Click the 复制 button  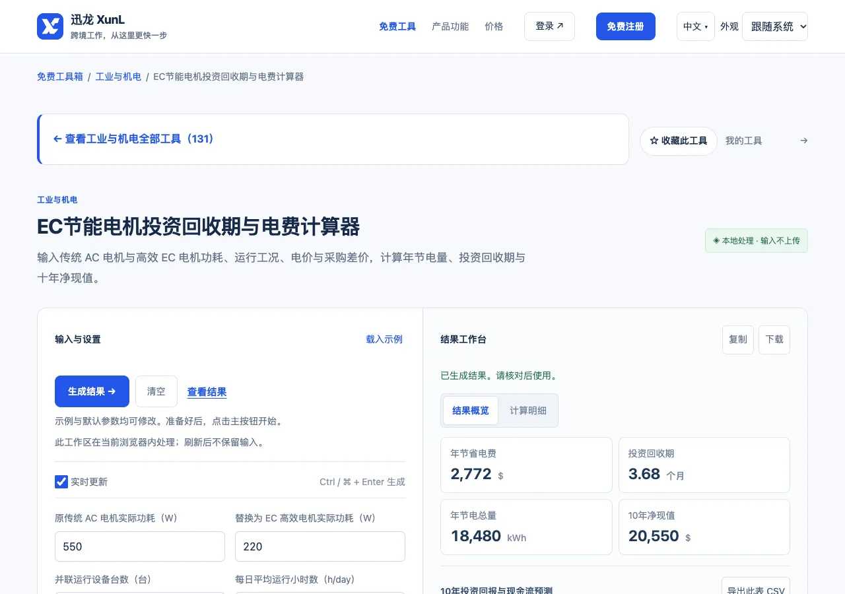pos(738,339)
